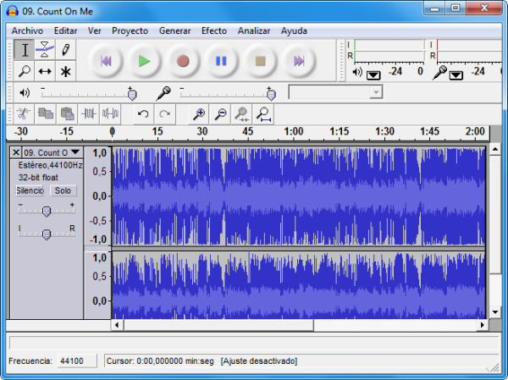Open the Generar menu
This screenshot has height=380, width=508.
click(x=174, y=30)
